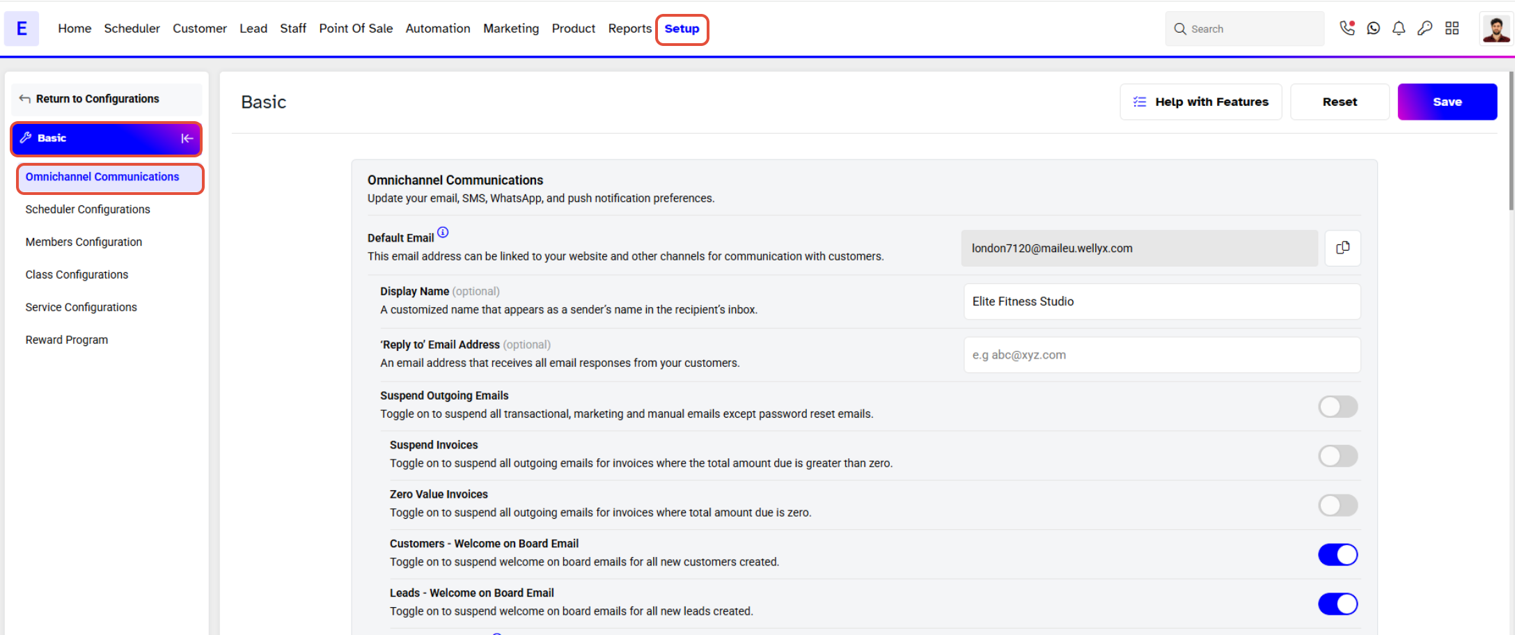Click the search magnifier icon
The height and width of the screenshot is (635, 1515).
click(x=1180, y=29)
